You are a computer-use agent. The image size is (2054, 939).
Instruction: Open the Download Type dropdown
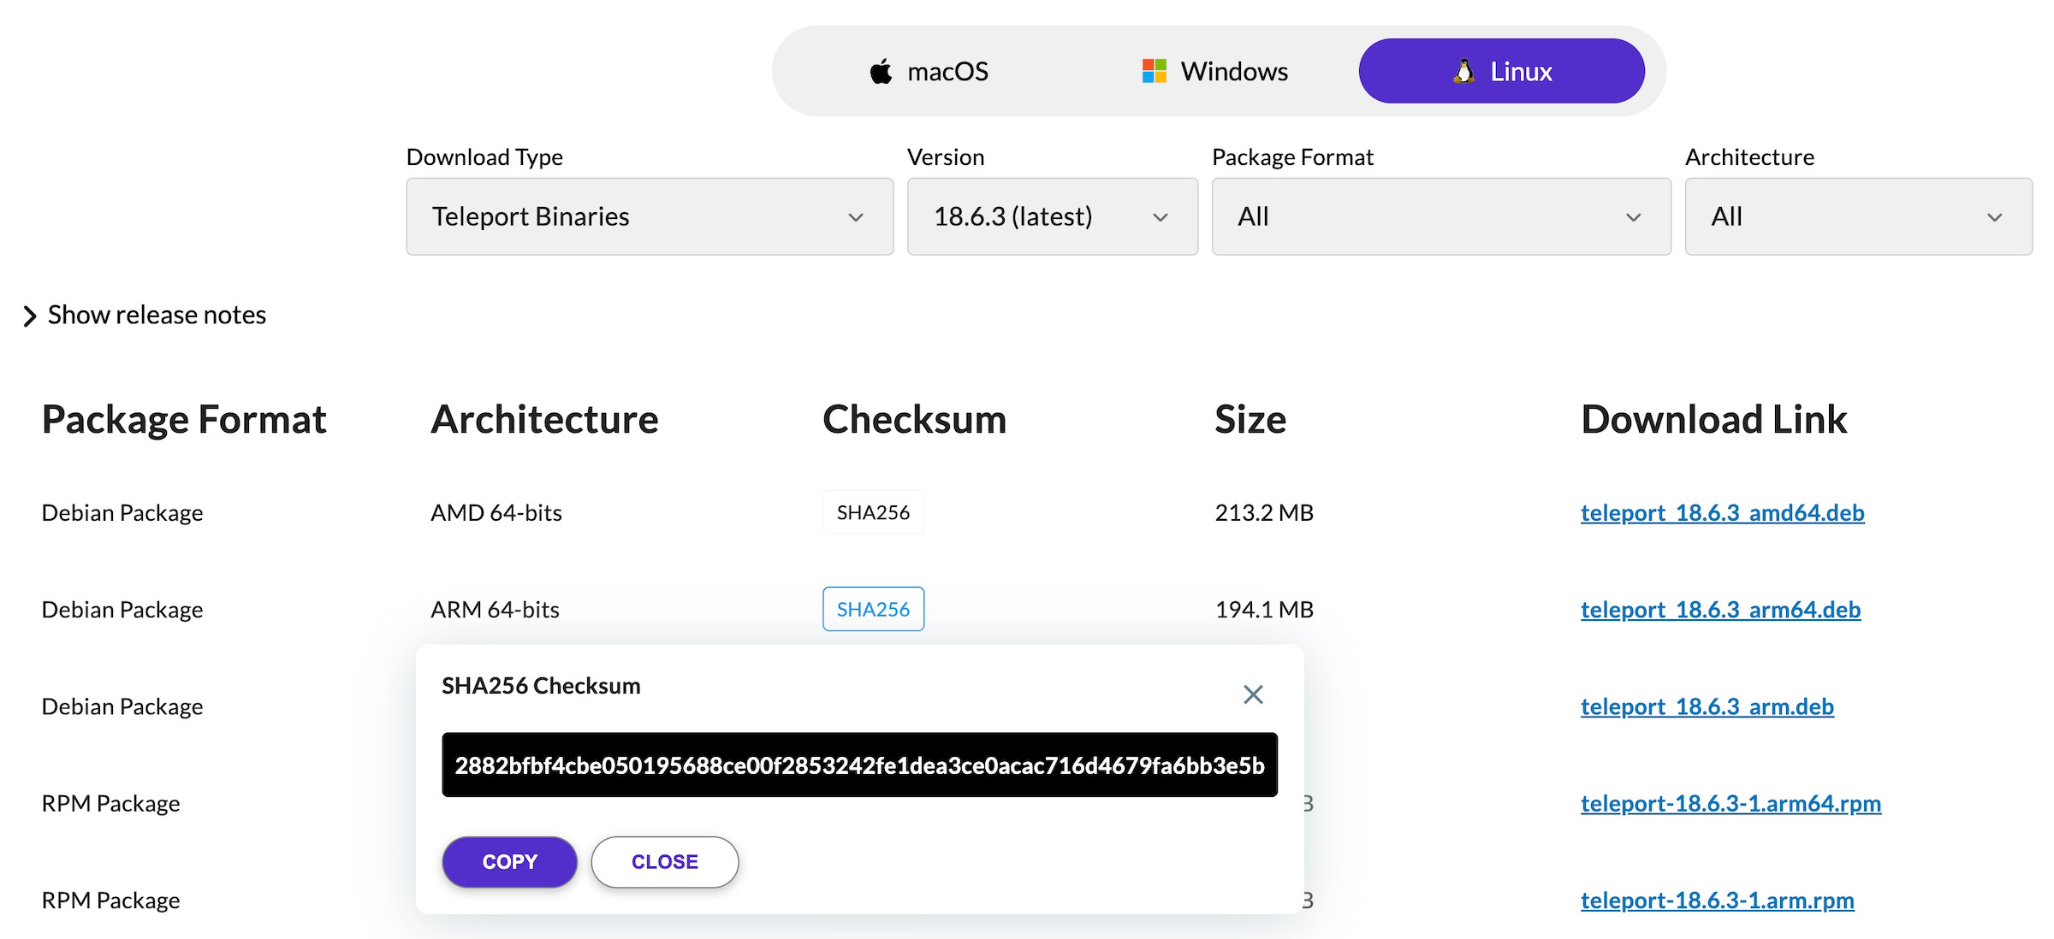(x=649, y=216)
